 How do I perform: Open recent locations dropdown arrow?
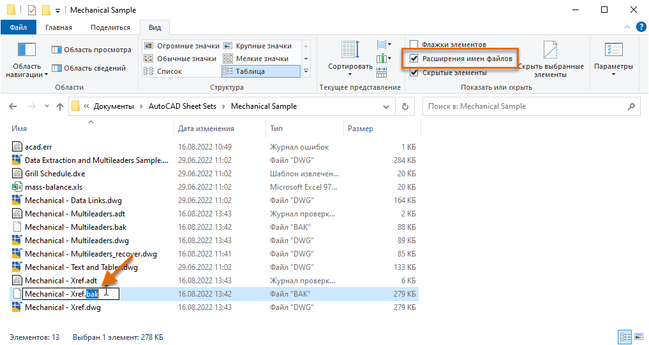47,106
